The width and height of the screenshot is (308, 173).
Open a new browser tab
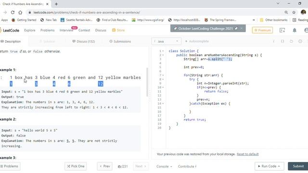(x=56, y=4)
